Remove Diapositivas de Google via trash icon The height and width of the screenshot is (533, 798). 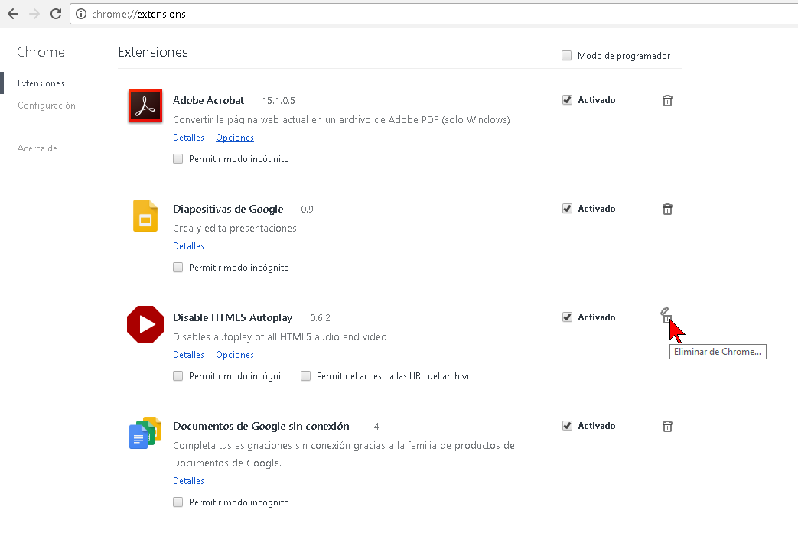(x=667, y=209)
